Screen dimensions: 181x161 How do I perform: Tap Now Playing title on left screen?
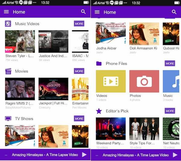pos(45,155)
